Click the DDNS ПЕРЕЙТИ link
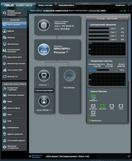The height and width of the screenshot is (161, 132). 65,29
